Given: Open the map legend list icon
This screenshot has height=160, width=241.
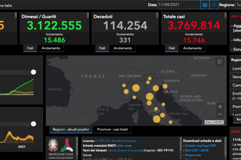Looking at the screenshot, I should pos(219,62).
